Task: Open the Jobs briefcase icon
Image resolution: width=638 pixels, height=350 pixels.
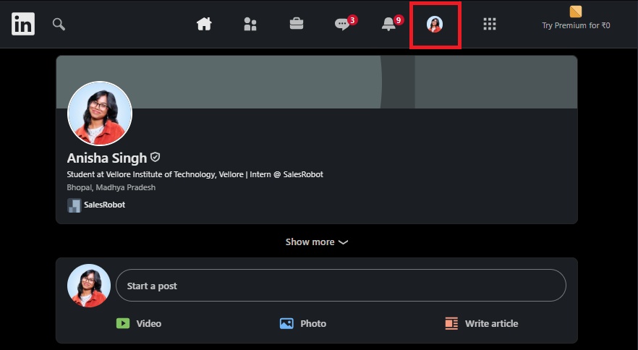Action: (x=297, y=24)
